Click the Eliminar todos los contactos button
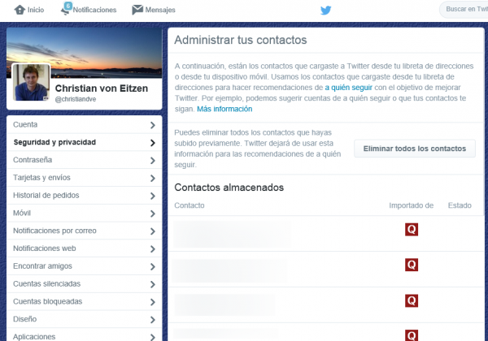 415,149
